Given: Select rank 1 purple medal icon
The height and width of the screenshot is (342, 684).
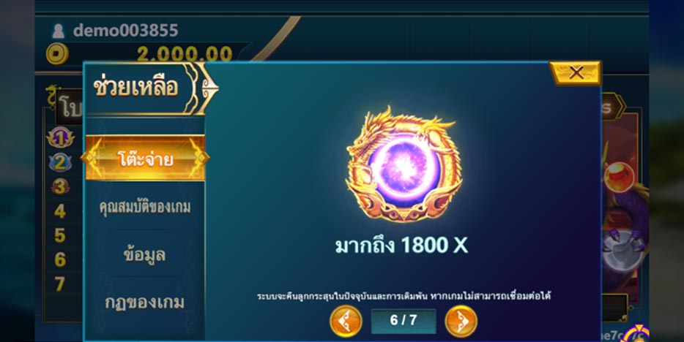Looking at the screenshot, I should (60, 137).
